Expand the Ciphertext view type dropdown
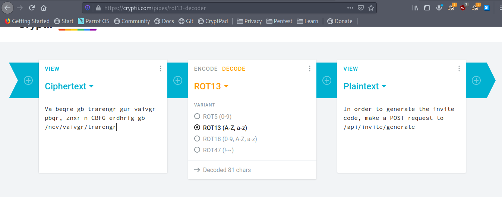The width and height of the screenshot is (502, 207). click(69, 86)
